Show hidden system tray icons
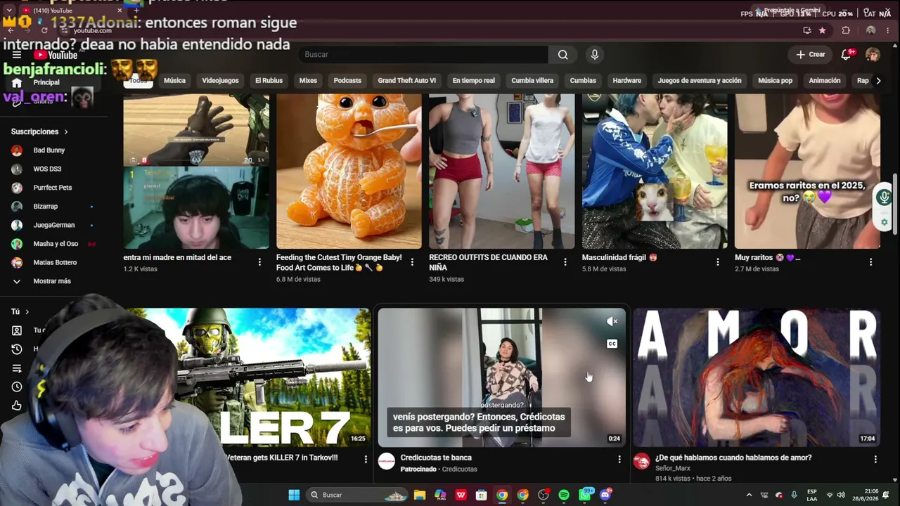This screenshot has height=506, width=900. click(x=749, y=495)
